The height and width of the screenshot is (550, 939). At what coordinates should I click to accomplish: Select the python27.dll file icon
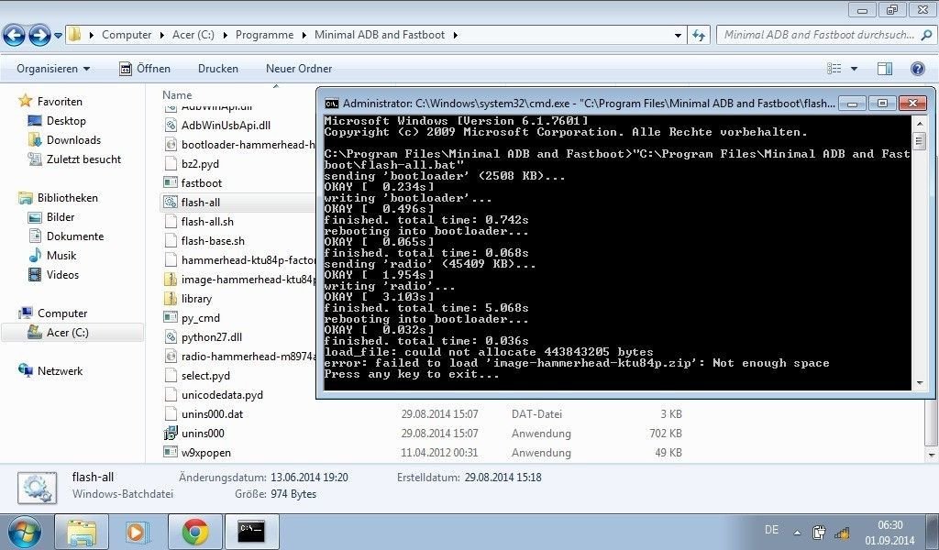point(171,337)
